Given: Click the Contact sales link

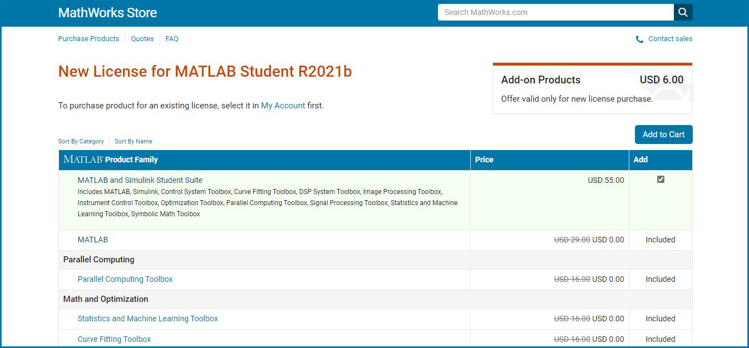Looking at the screenshot, I should pyautogui.click(x=671, y=39).
